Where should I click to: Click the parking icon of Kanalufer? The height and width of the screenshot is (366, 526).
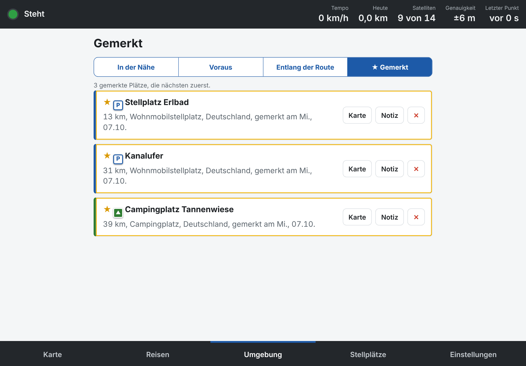click(118, 159)
